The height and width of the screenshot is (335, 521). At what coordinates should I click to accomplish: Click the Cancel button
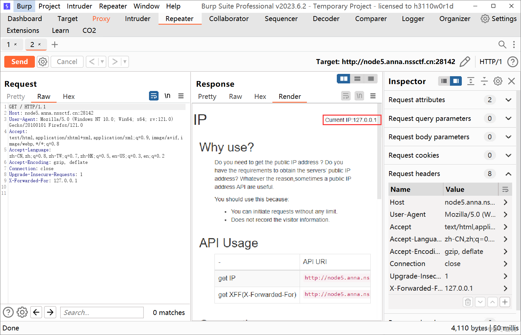(x=67, y=62)
